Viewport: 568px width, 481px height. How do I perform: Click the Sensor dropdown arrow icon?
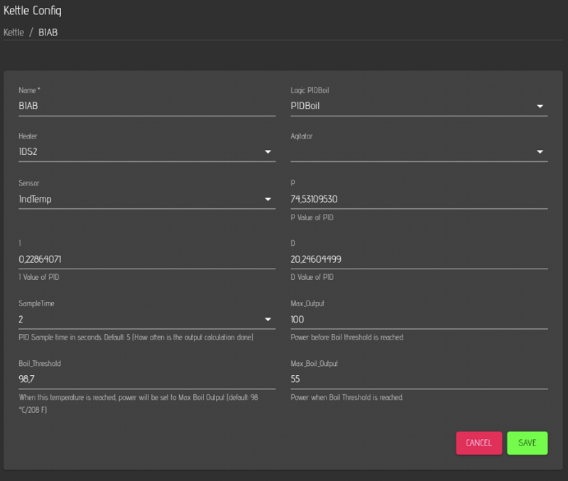tap(268, 200)
